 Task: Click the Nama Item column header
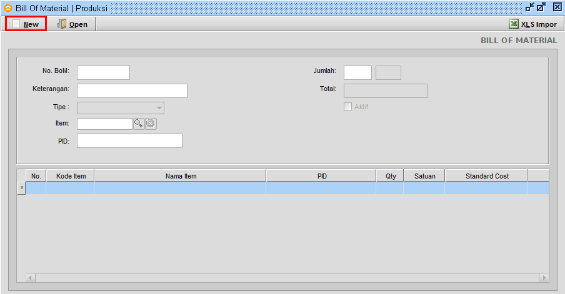(180, 176)
